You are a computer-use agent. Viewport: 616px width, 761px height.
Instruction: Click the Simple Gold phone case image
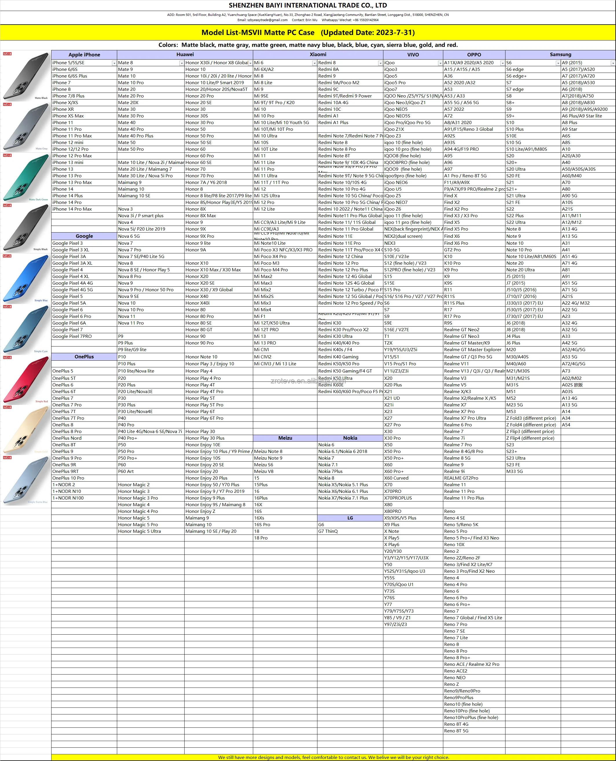pyautogui.click(x=26, y=430)
